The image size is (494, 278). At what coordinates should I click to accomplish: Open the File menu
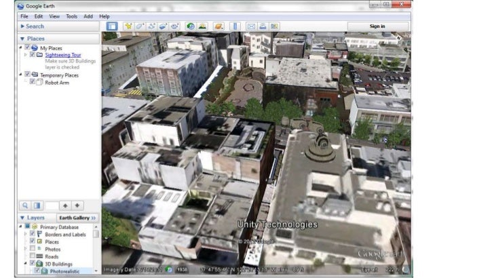pos(24,16)
